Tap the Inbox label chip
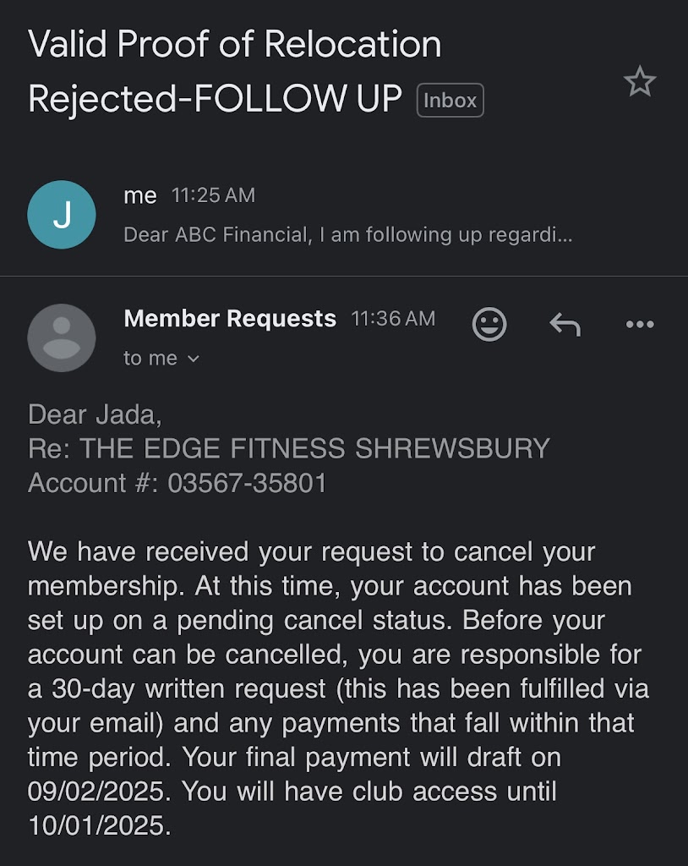Image resolution: width=688 pixels, height=866 pixels. pos(450,101)
